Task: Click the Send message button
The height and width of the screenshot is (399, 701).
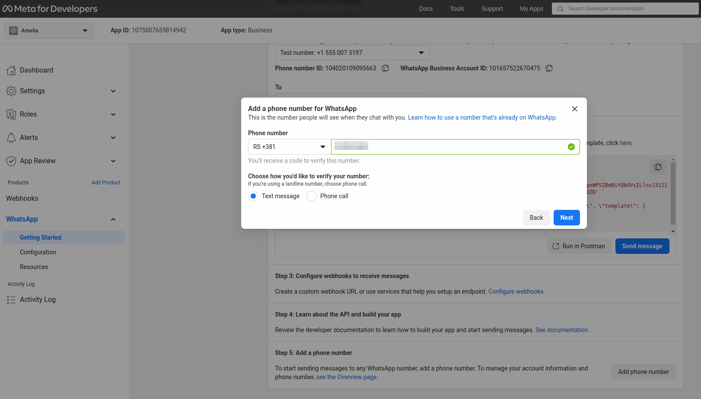Action: tap(642, 246)
